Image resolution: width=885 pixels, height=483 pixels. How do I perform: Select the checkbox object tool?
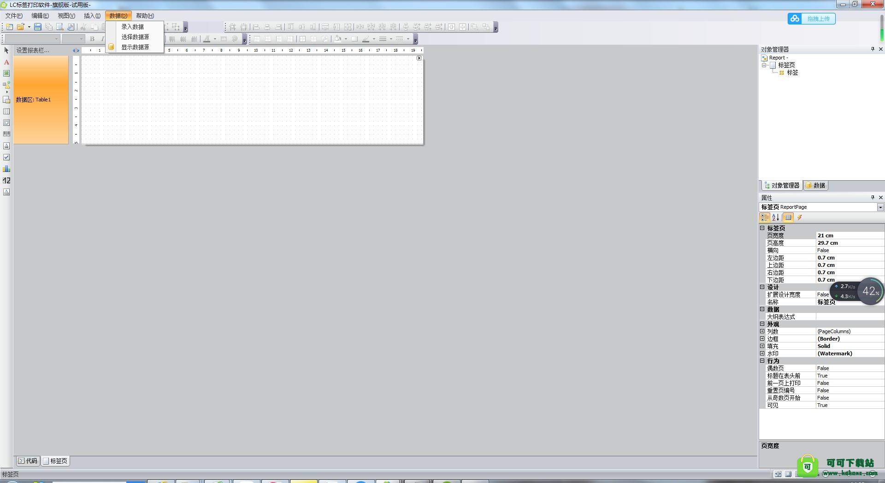pyautogui.click(x=6, y=157)
